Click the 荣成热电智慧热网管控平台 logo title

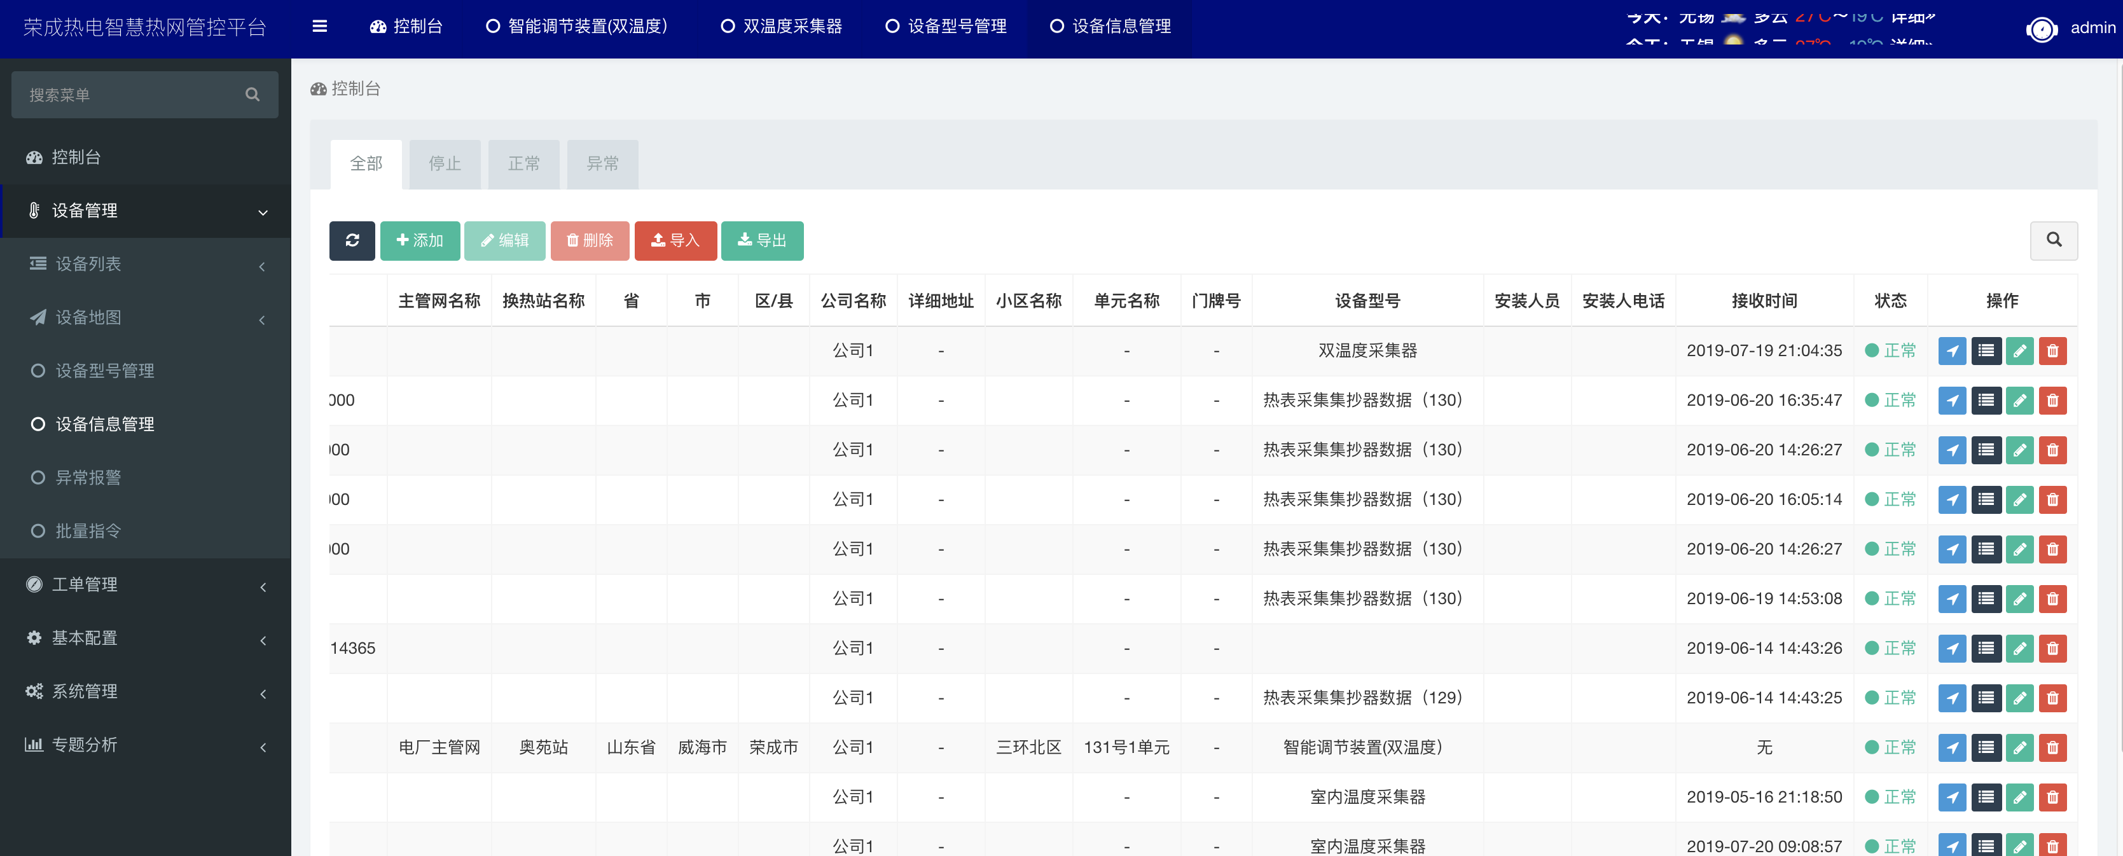click(x=145, y=28)
